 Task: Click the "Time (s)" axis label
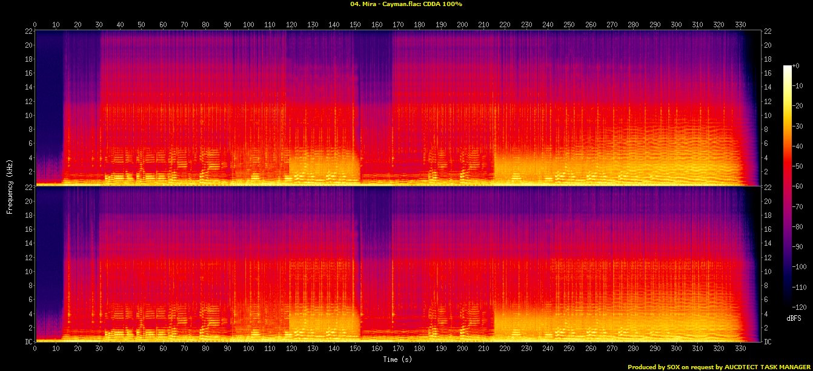(x=397, y=359)
